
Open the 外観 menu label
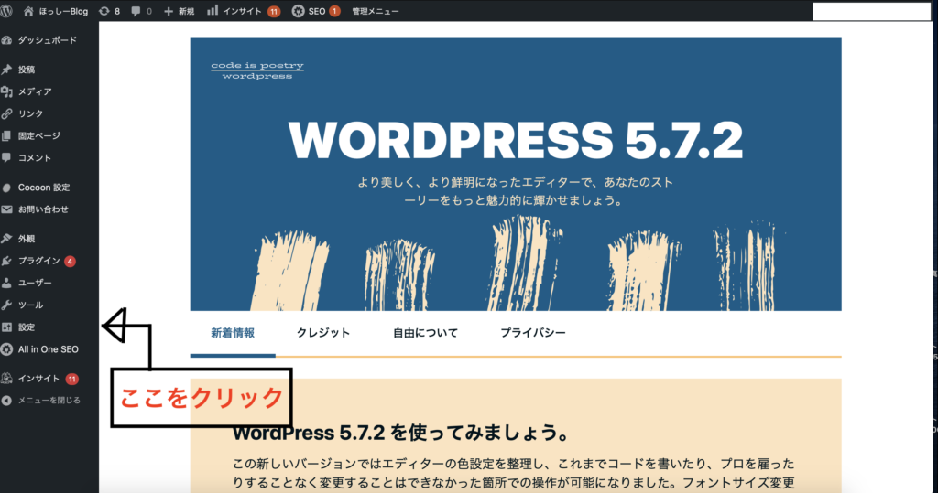27,239
